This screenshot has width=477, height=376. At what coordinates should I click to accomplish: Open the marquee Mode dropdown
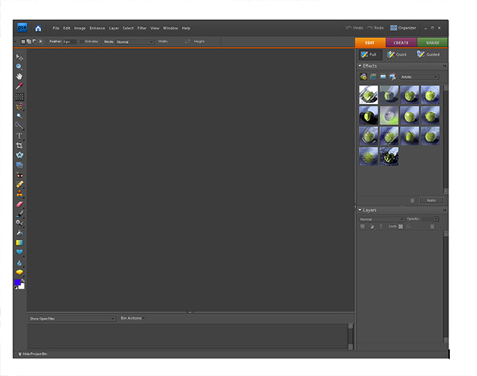tap(134, 42)
